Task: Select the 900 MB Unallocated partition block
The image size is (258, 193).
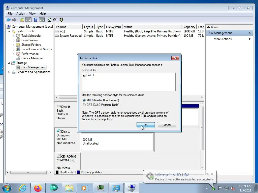Action: tap(117, 142)
